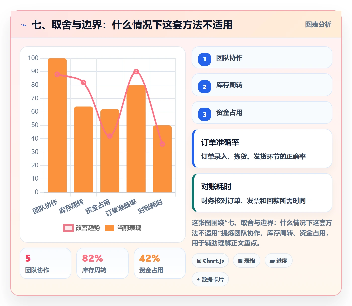This screenshot has height=306, width=352.
Task: Click the 订单准确率 bar in the chart
Action: [136, 139]
